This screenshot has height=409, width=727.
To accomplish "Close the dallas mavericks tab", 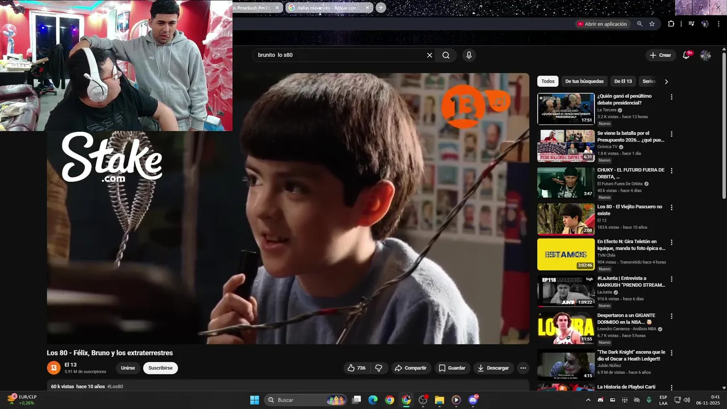I will point(367,7).
